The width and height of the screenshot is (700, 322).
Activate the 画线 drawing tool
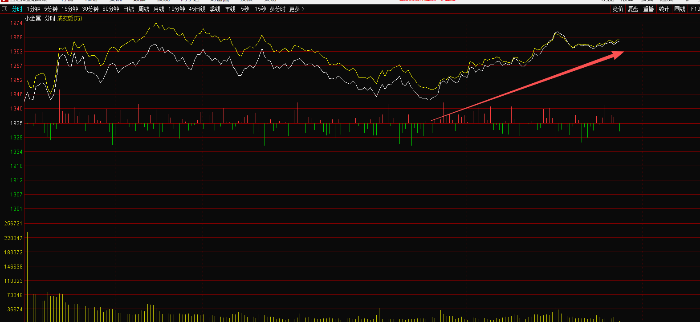(680, 9)
